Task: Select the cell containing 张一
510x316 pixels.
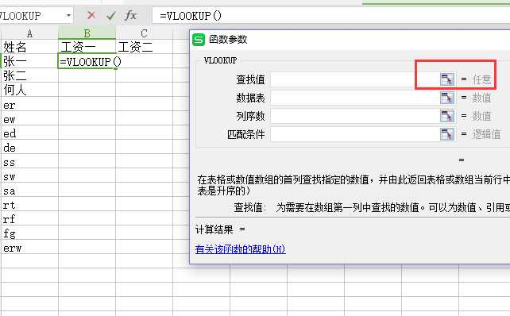Action: tap(29, 61)
